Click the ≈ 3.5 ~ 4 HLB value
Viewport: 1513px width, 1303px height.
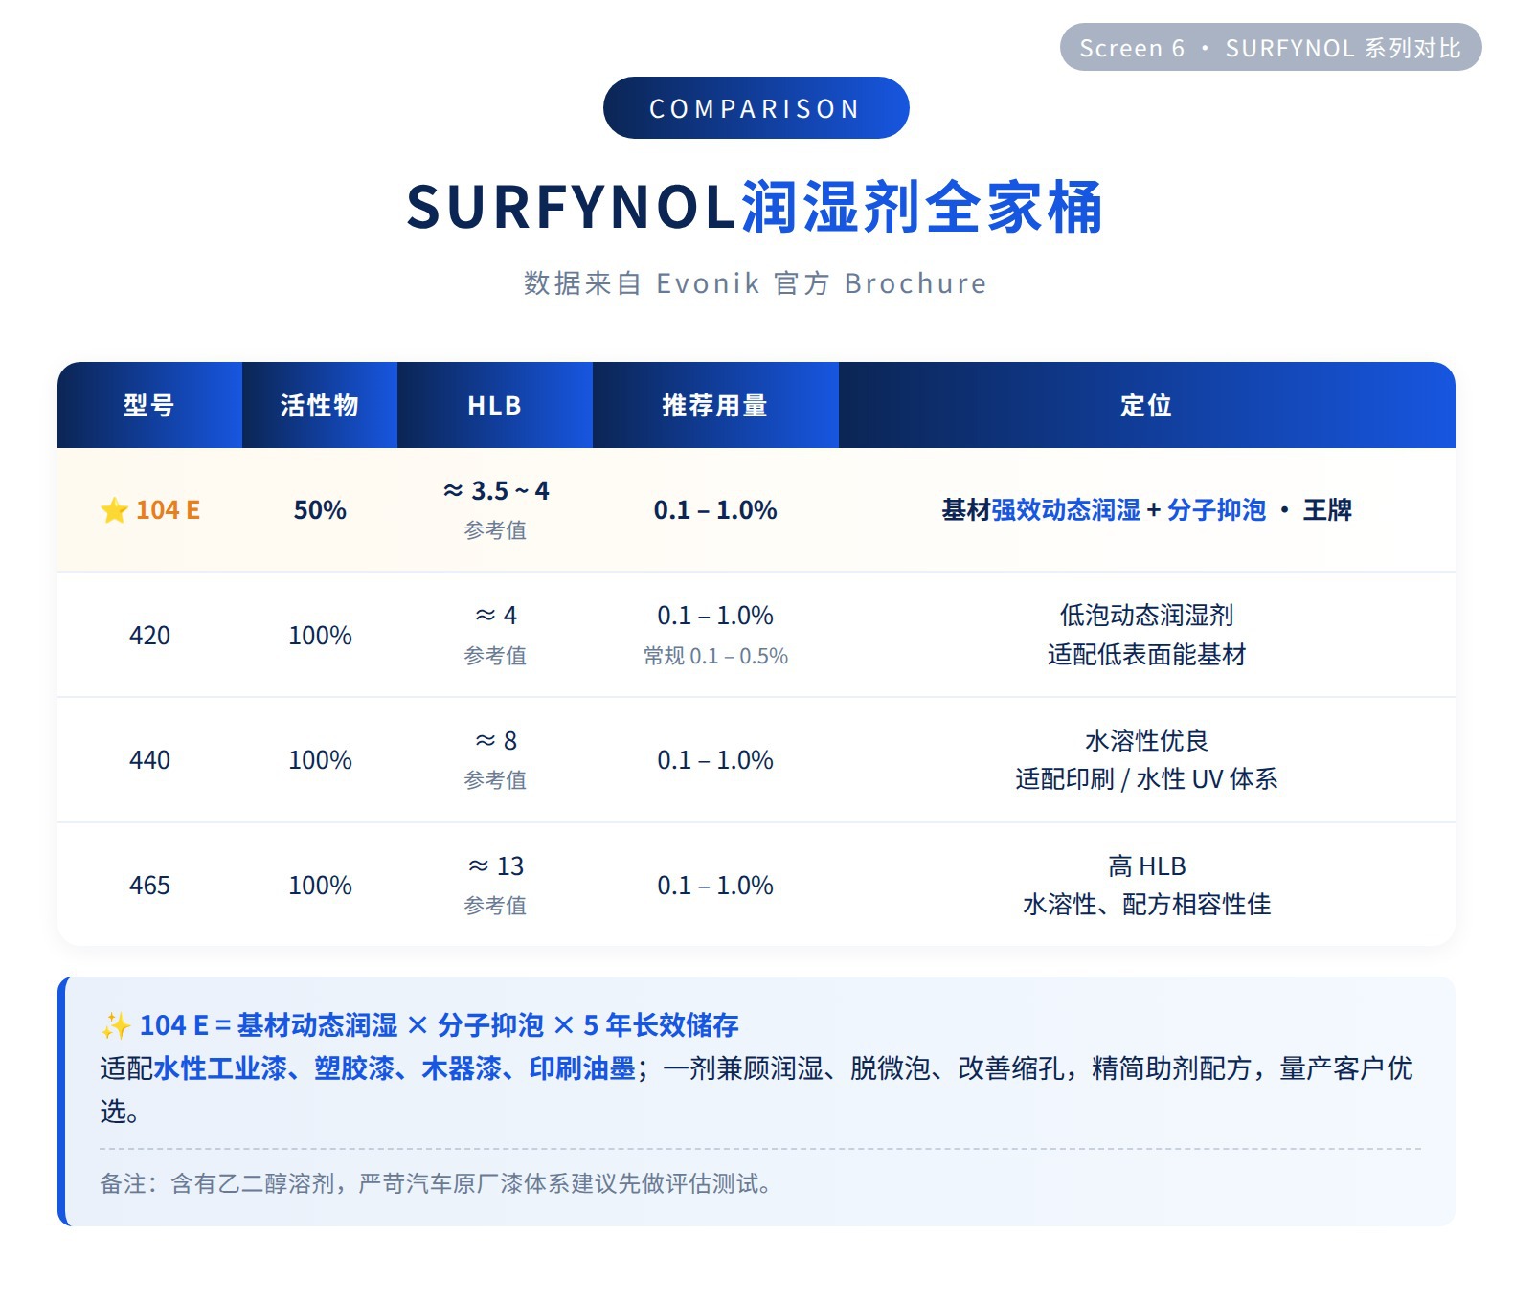click(496, 491)
